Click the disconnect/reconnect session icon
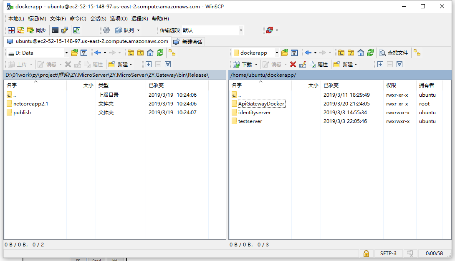The height and width of the screenshot is (261, 455). (x=270, y=30)
